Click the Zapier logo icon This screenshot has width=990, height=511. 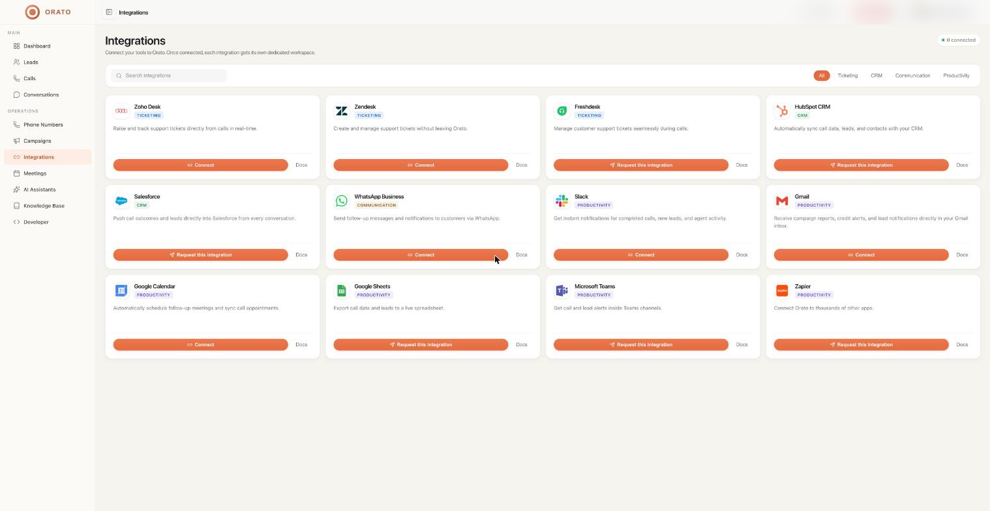coord(782,291)
